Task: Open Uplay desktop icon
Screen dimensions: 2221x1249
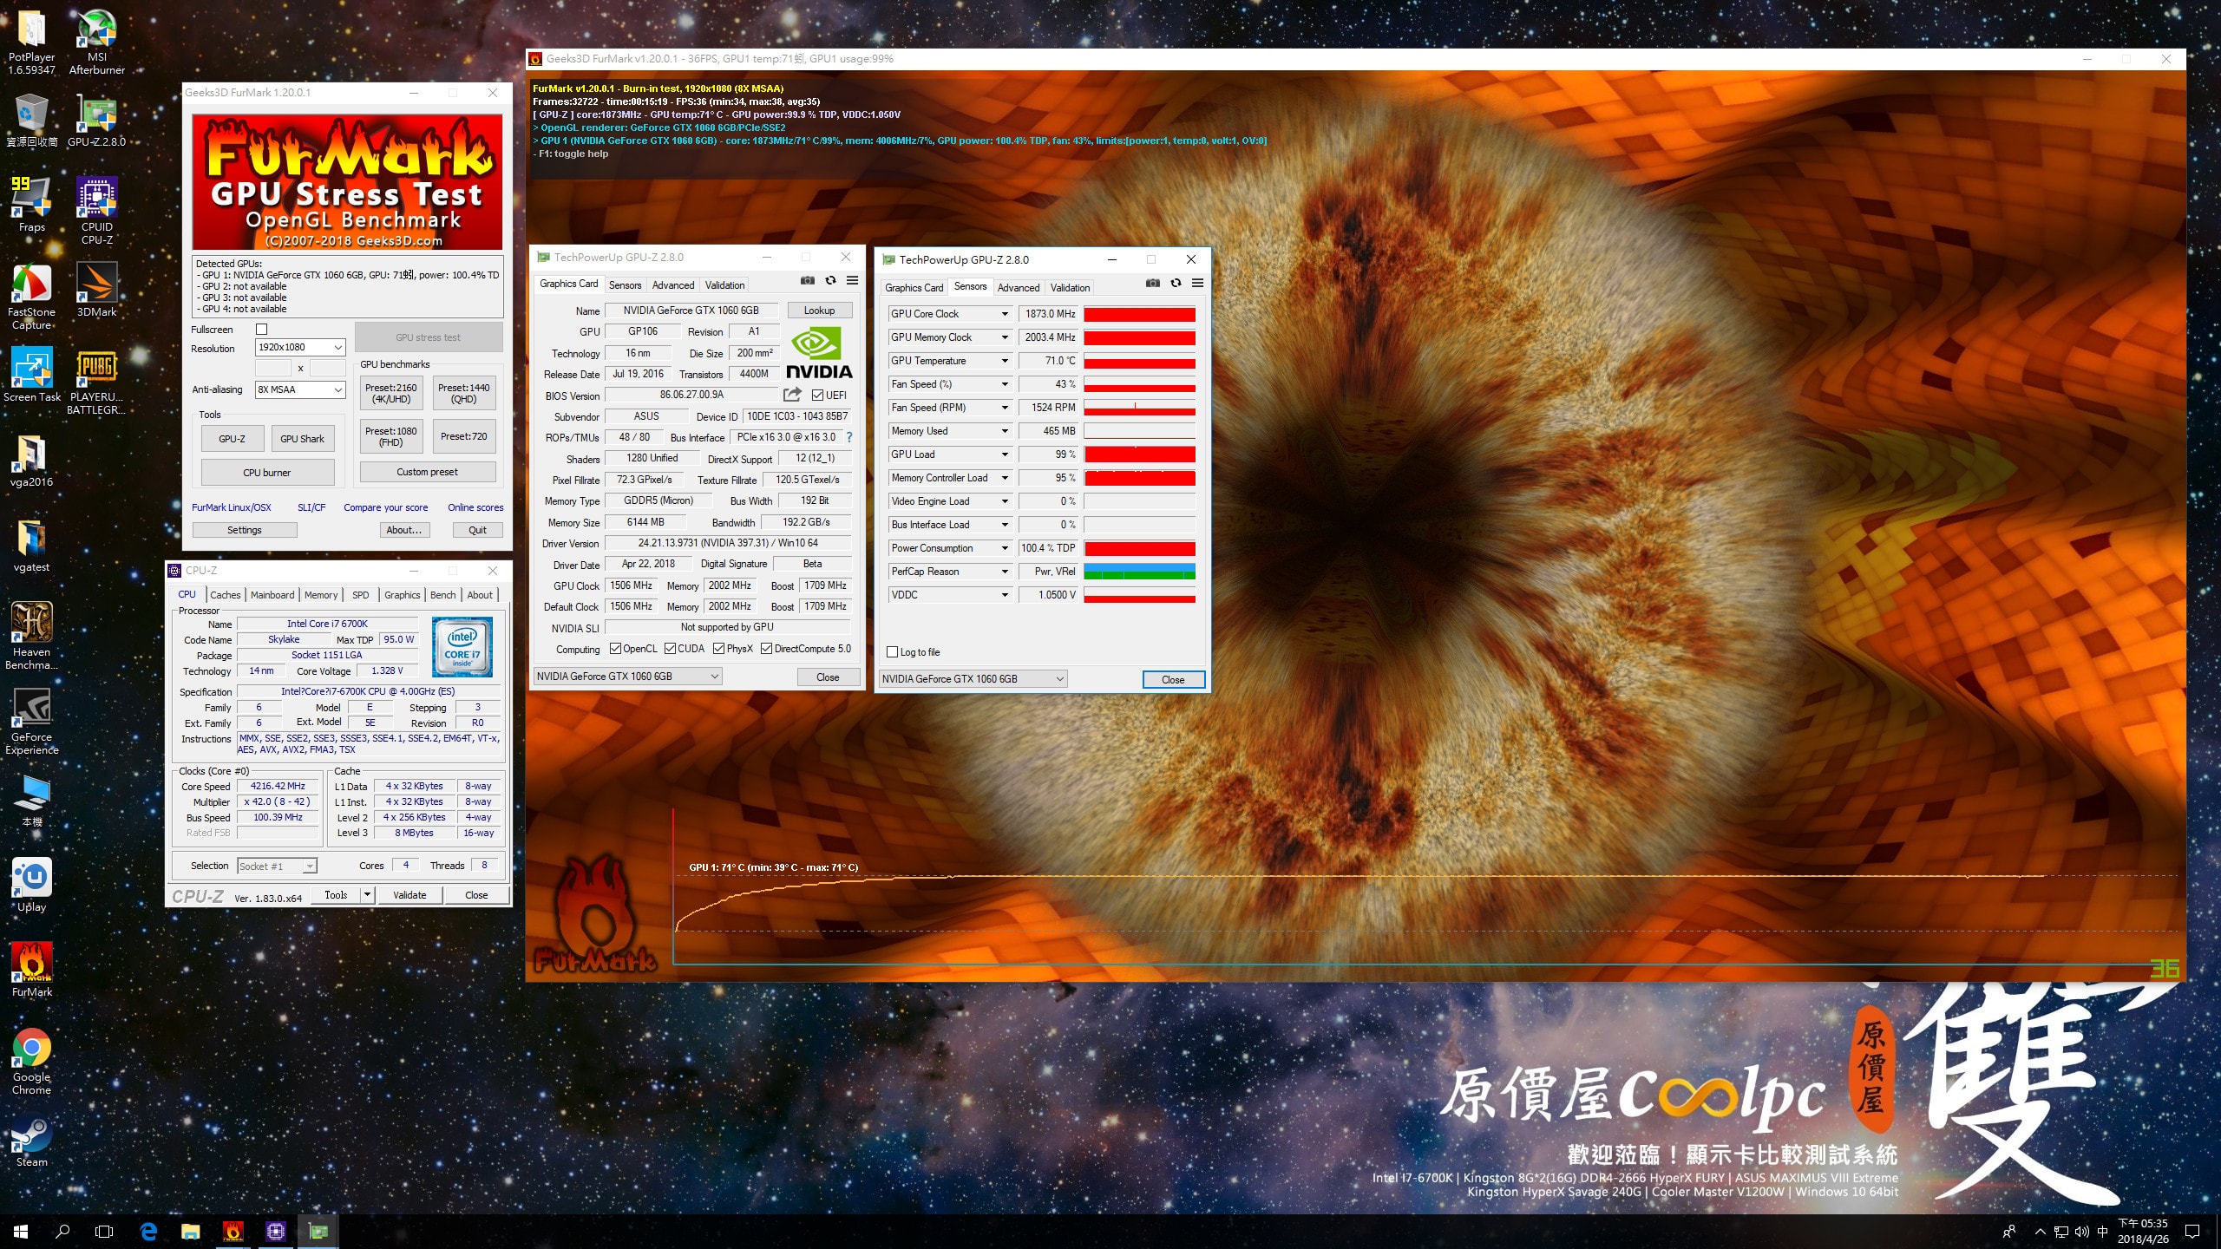Action: click(x=32, y=886)
